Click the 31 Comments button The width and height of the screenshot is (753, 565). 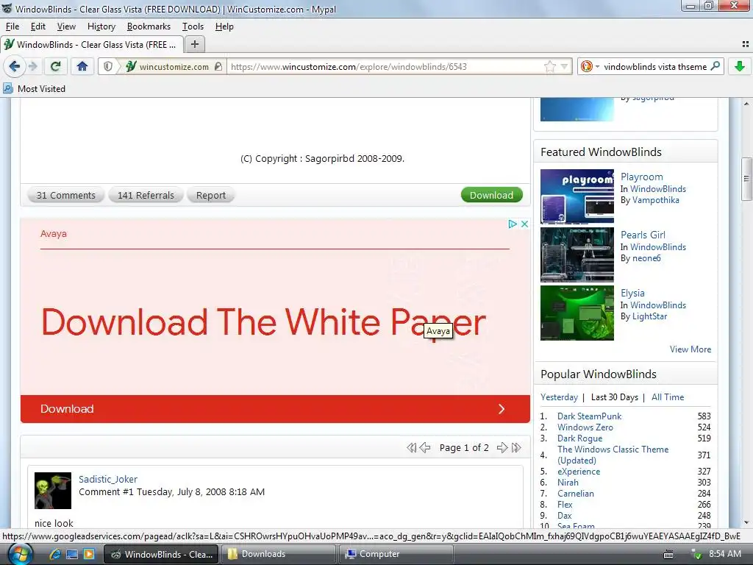[65, 195]
